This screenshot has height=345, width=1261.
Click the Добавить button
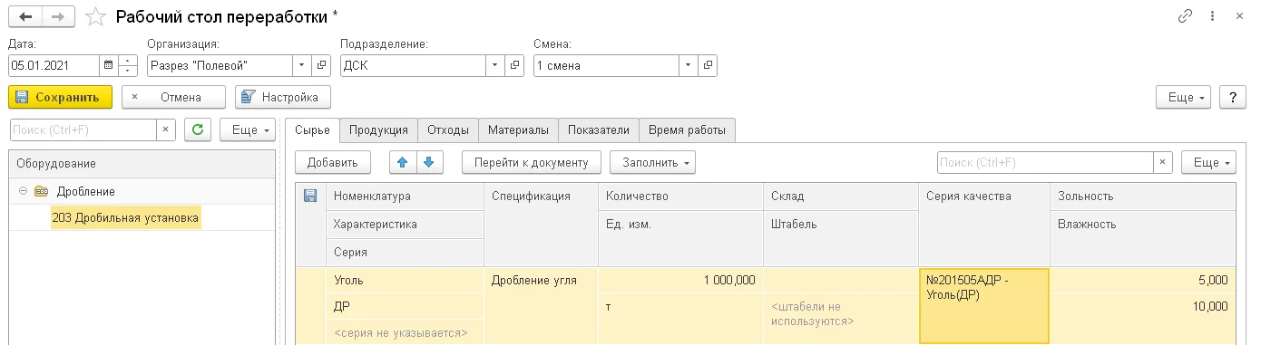(x=333, y=163)
